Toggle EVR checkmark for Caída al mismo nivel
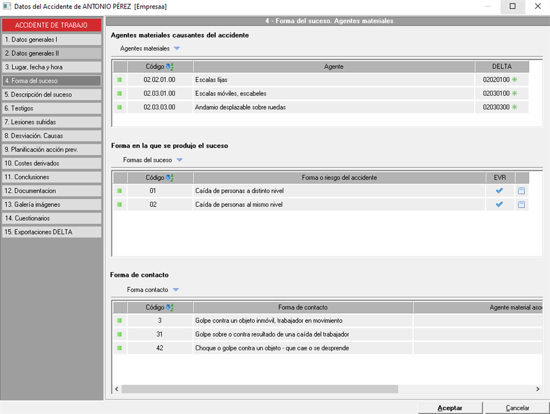This screenshot has height=414, width=550. [499, 205]
